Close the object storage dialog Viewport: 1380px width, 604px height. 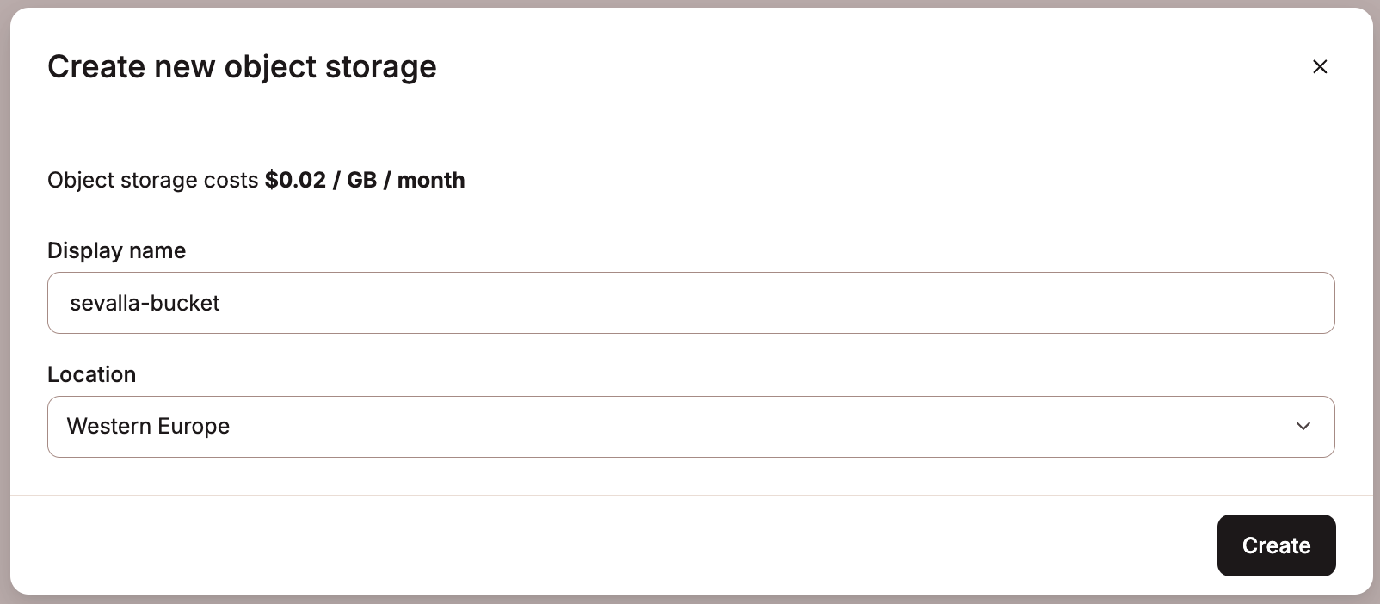pyautogui.click(x=1320, y=66)
